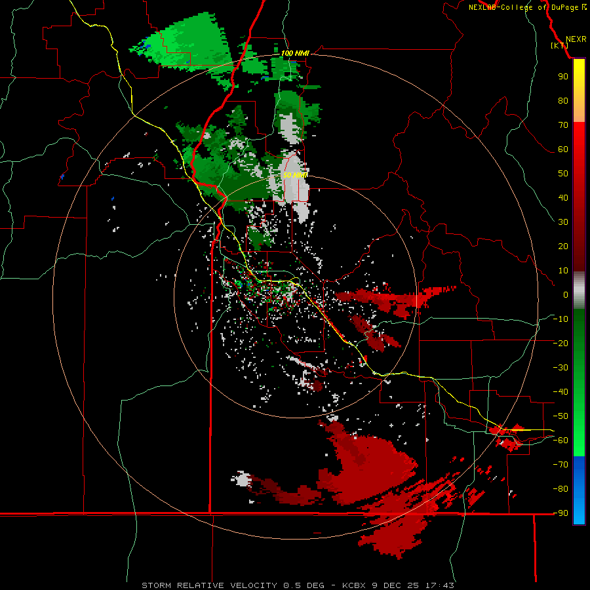The width and height of the screenshot is (590, 590).
Task: Click the 10 value on velocity scale
Action: tap(563, 271)
